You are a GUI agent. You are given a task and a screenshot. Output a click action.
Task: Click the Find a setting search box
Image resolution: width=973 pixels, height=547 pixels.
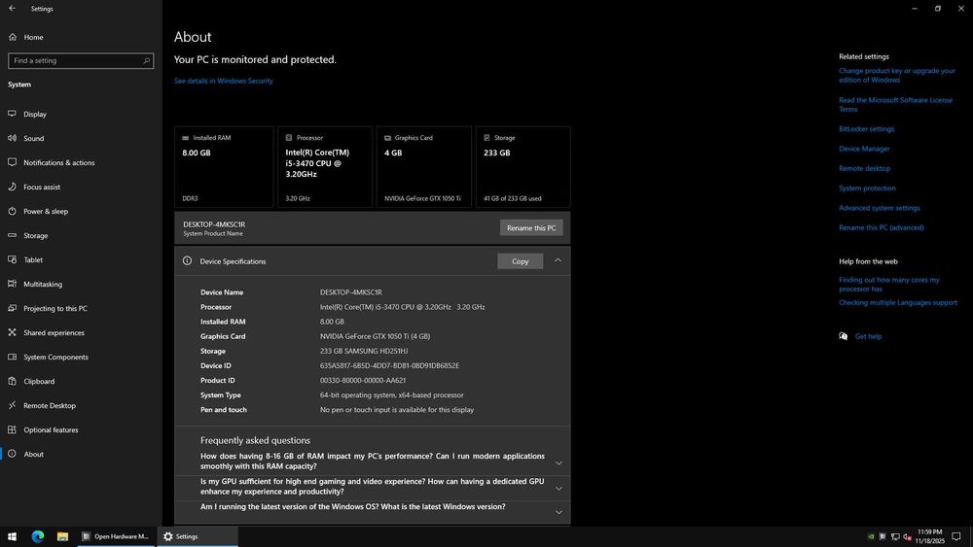81,60
